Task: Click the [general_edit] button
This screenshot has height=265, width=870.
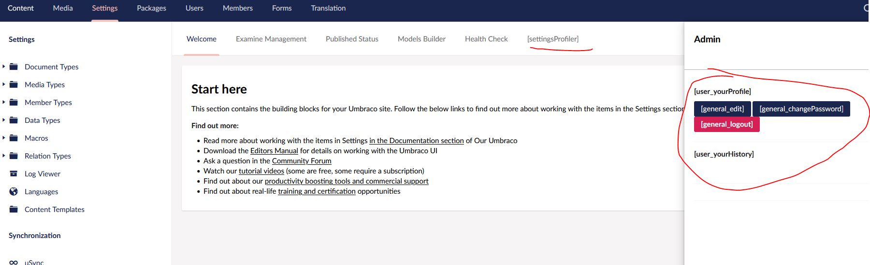Action: (722, 109)
